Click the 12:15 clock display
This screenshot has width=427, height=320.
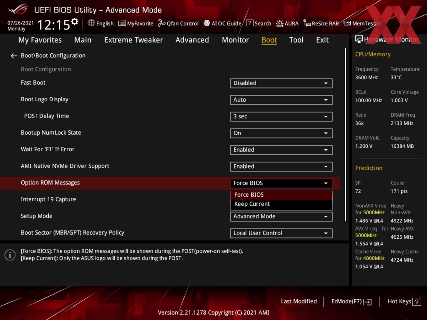pyautogui.click(x=54, y=24)
